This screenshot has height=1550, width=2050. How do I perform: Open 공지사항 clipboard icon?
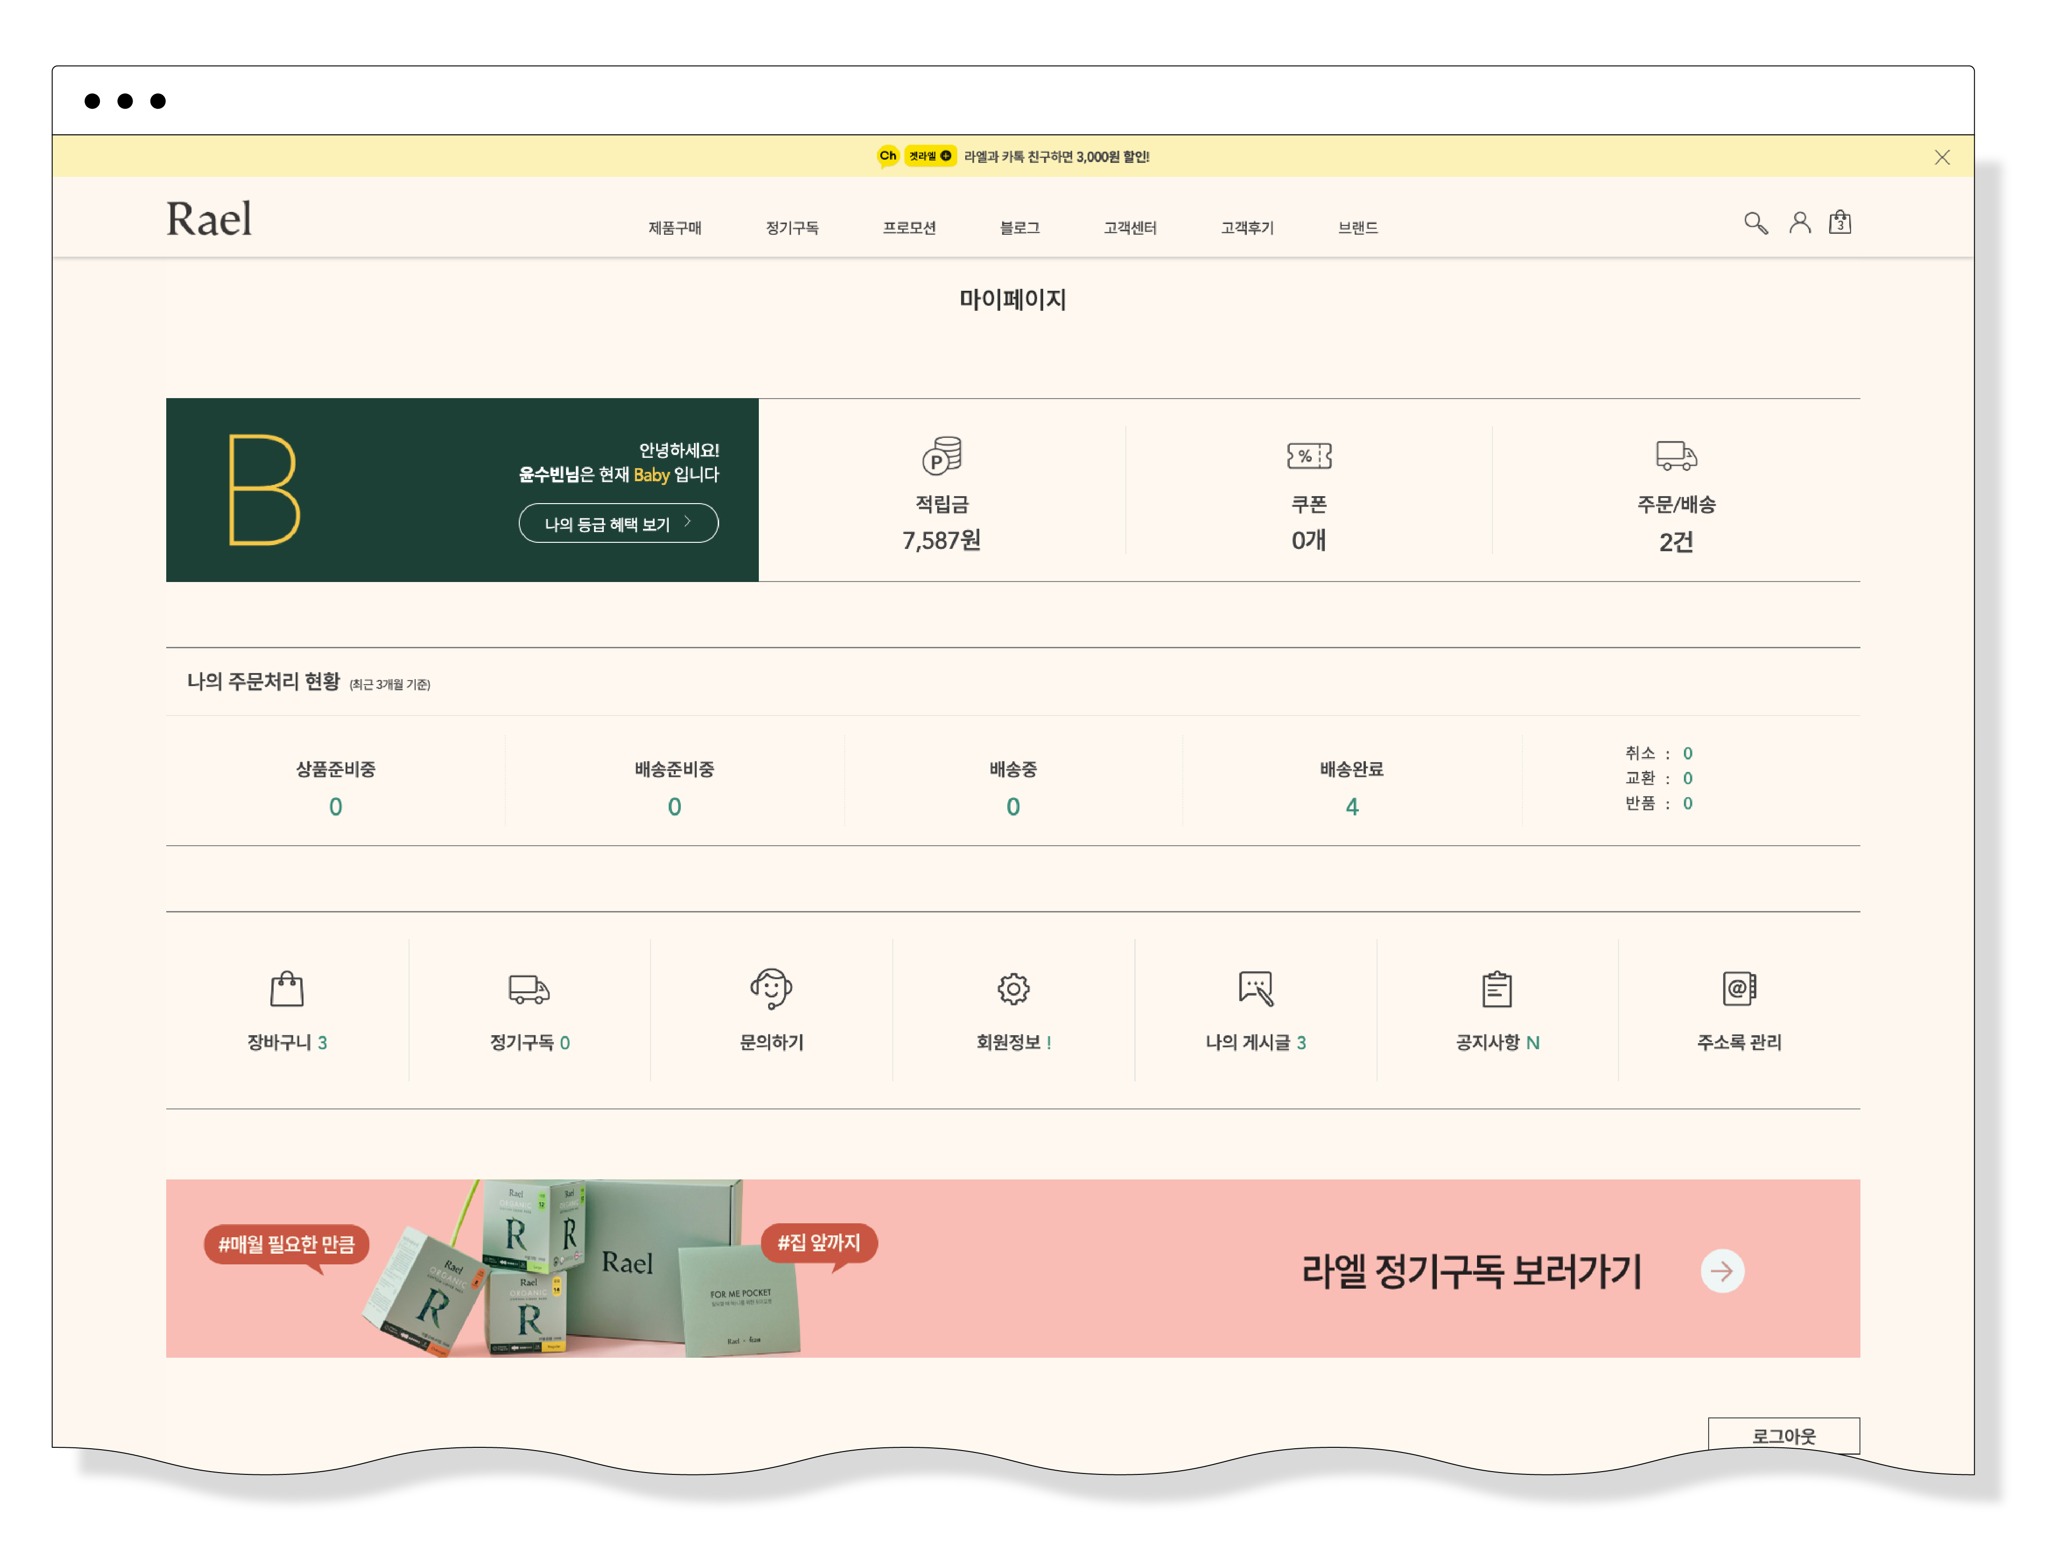1497,989
